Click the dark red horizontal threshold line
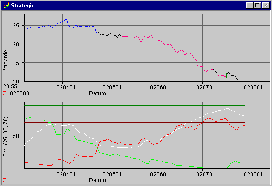 (x=135, y=123)
